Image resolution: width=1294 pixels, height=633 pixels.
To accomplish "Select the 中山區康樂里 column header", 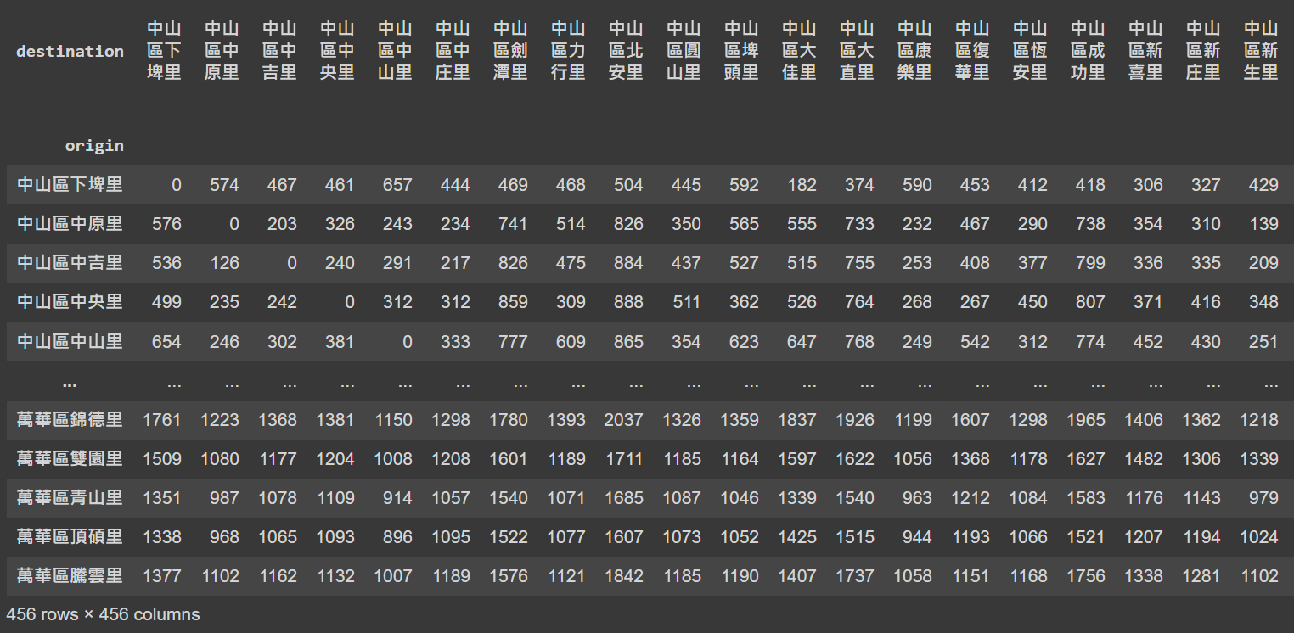I will (914, 51).
